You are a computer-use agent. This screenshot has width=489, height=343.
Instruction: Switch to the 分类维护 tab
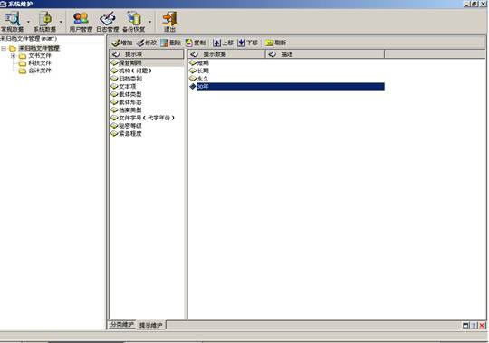point(122,325)
